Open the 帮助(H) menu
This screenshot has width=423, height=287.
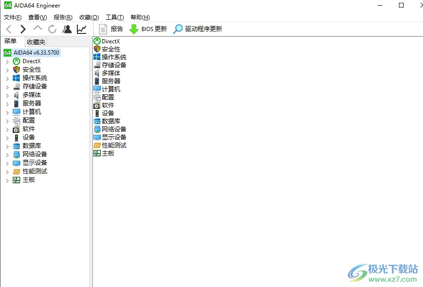coord(140,17)
